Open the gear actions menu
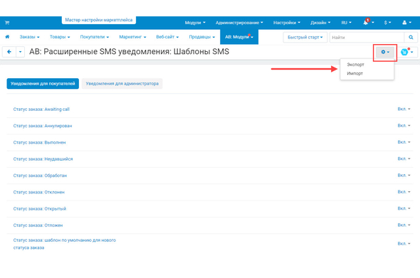The image size is (420, 278). coord(385,52)
